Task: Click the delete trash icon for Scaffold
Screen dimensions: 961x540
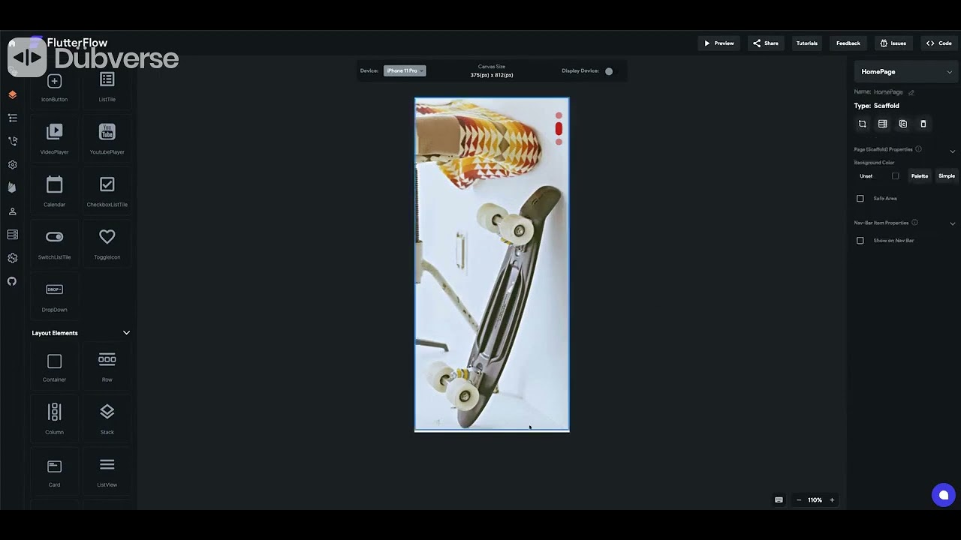Action: coord(923,124)
